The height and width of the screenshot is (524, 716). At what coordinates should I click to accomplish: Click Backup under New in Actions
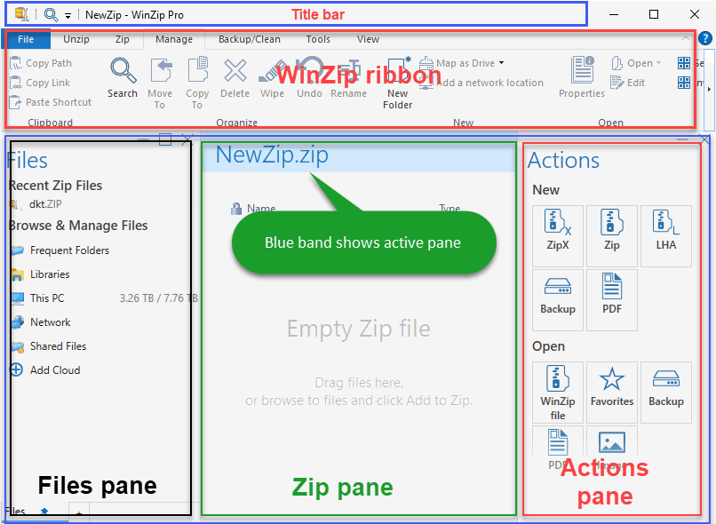[558, 300]
